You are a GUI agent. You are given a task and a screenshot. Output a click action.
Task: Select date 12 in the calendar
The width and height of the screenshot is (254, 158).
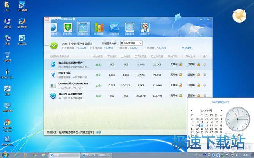click(207, 126)
